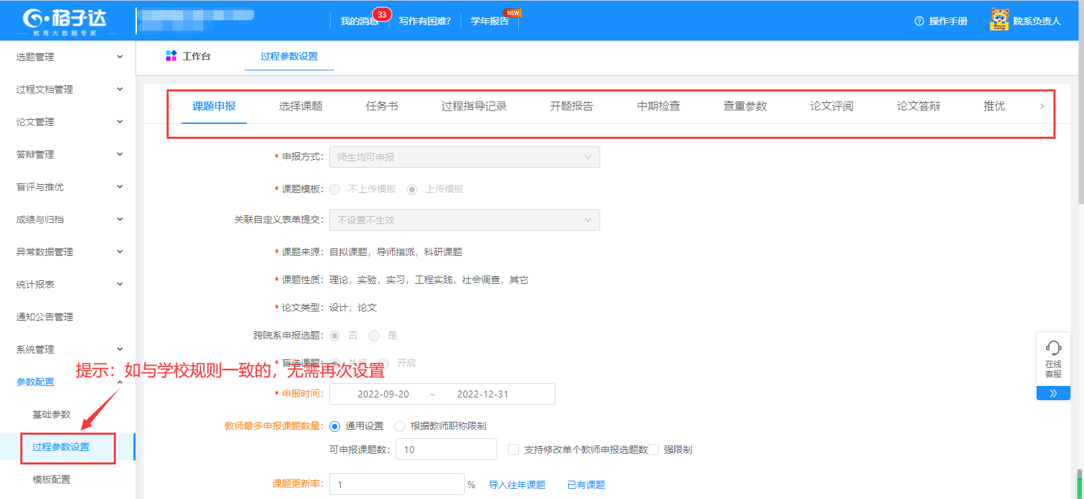1084x499 pixels.
Task: Click the 导入往年课题 link
Action: 517,485
